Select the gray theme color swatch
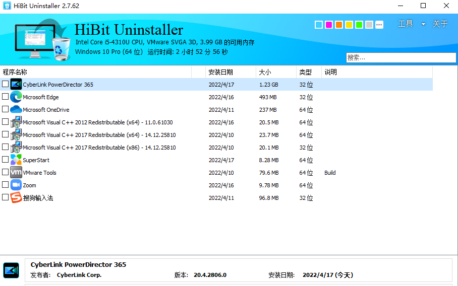Viewport: 458px width, 286px height. pos(369,25)
